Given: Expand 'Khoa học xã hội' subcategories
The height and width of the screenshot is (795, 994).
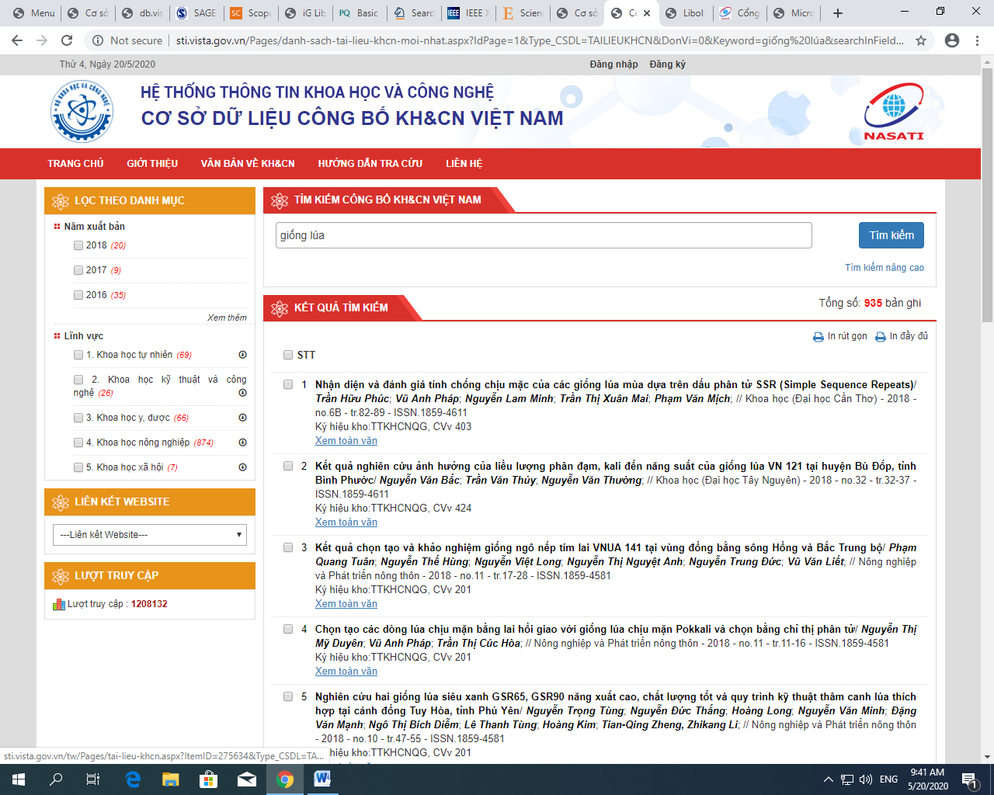Looking at the screenshot, I should coord(242,467).
